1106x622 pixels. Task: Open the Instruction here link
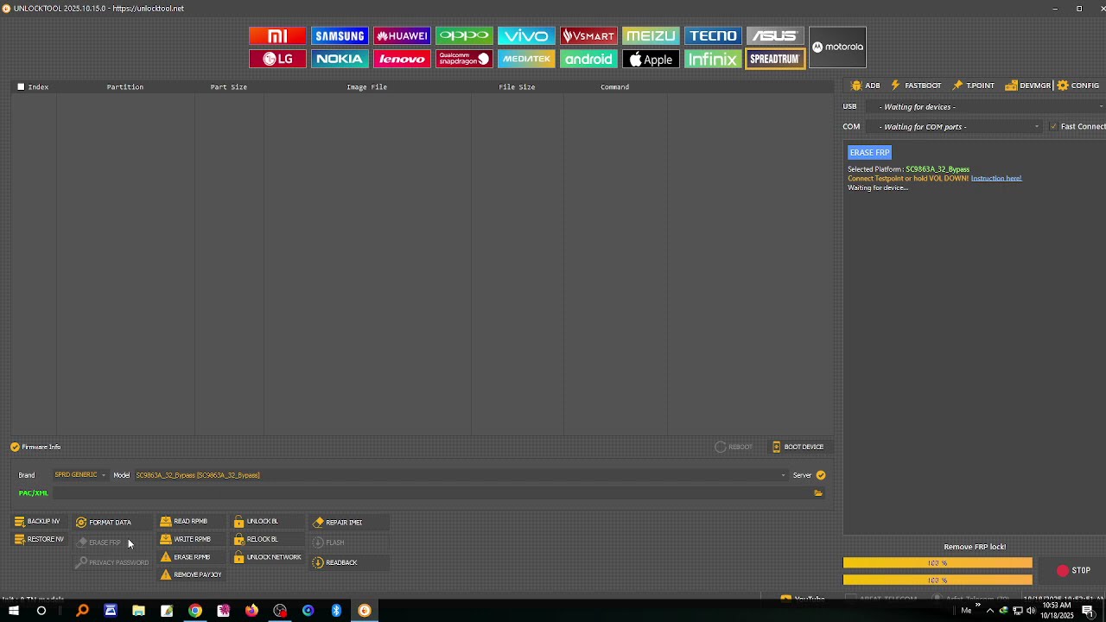(996, 178)
